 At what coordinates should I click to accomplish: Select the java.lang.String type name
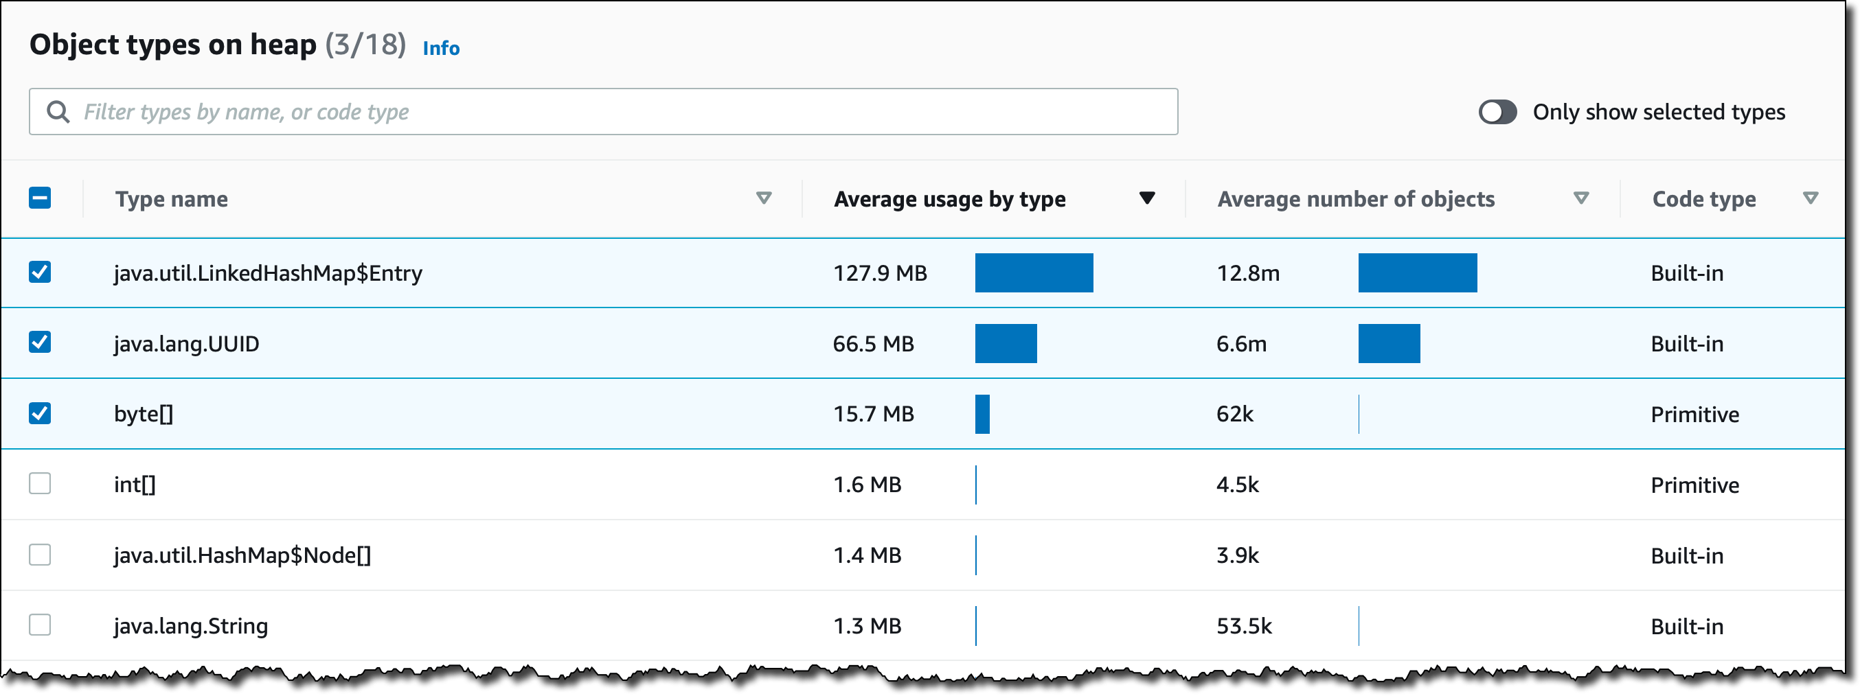191,626
